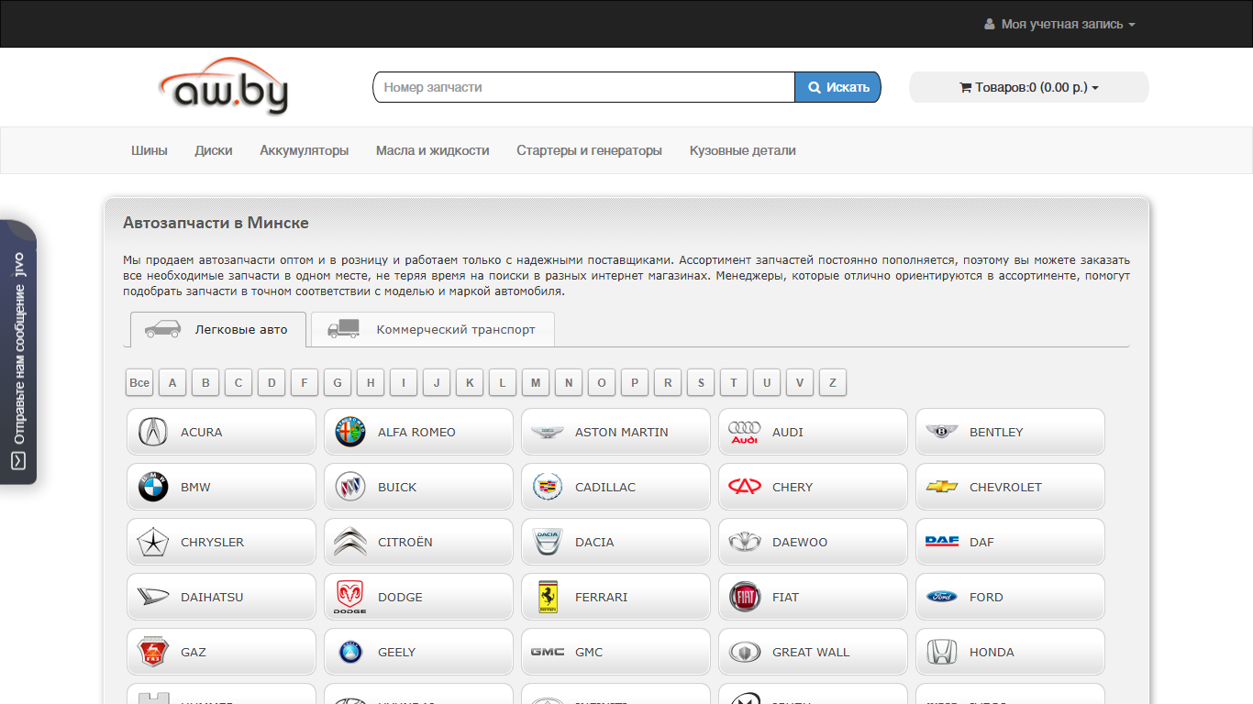This screenshot has width=1253, height=704.
Task: Filter brands by letter O
Action: click(602, 382)
